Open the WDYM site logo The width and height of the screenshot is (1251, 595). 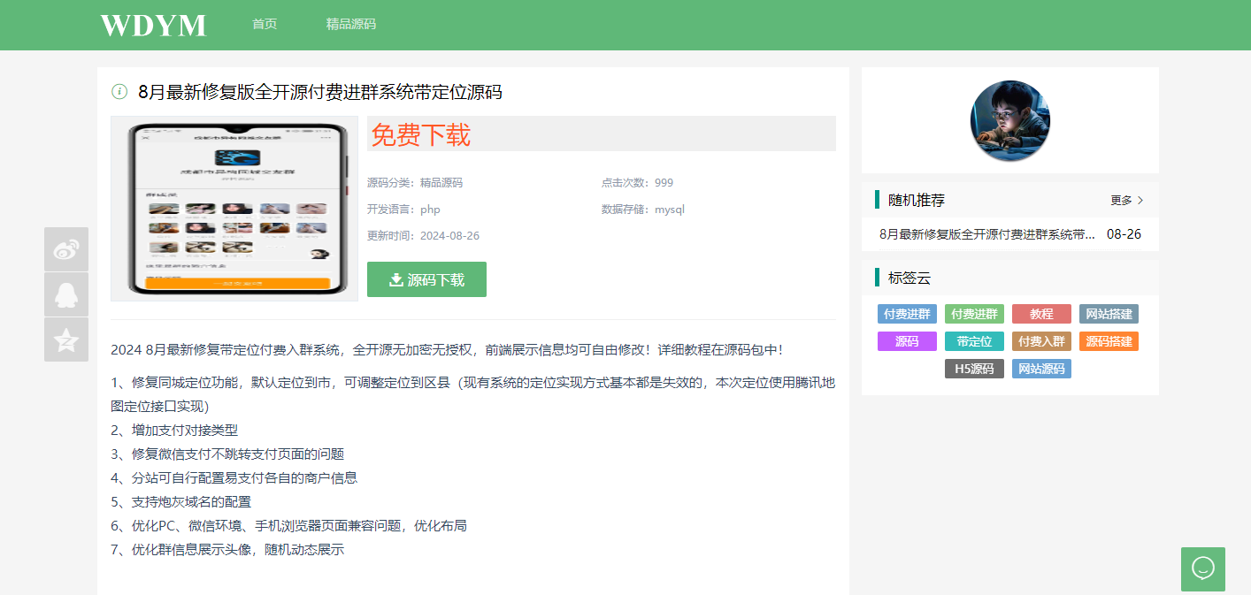(x=152, y=25)
